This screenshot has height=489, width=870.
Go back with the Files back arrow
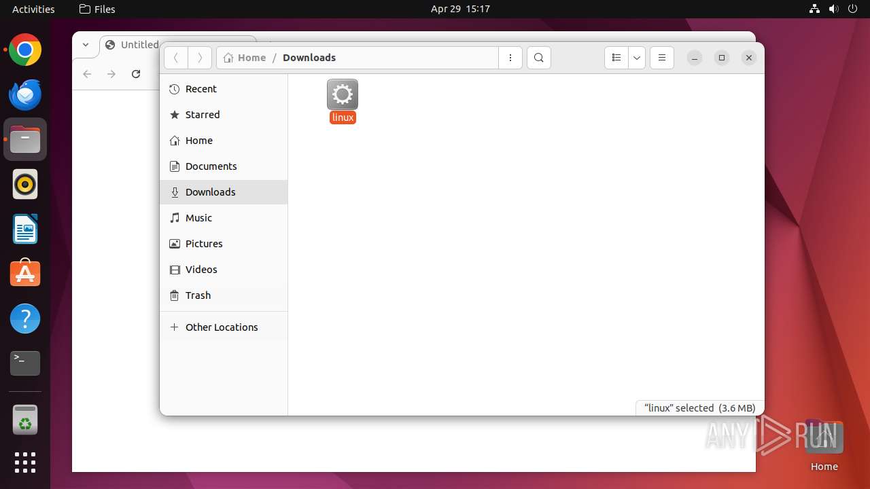(176, 58)
